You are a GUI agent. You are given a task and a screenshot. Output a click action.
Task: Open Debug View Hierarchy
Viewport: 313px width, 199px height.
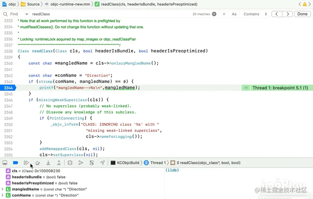(70, 163)
